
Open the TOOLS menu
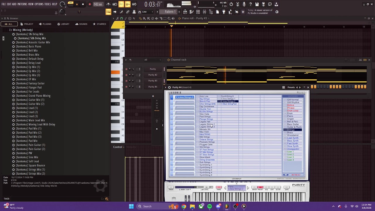tap(48, 4)
